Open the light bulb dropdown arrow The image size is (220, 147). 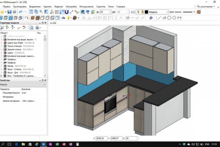tap(71, 18)
